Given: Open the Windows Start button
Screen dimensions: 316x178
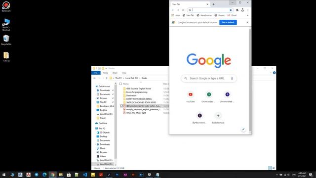Looking at the screenshot, I should (4, 175).
